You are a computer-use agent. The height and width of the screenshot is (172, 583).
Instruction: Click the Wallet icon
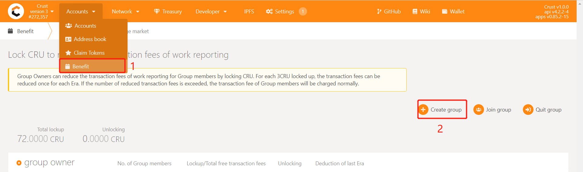(445, 12)
